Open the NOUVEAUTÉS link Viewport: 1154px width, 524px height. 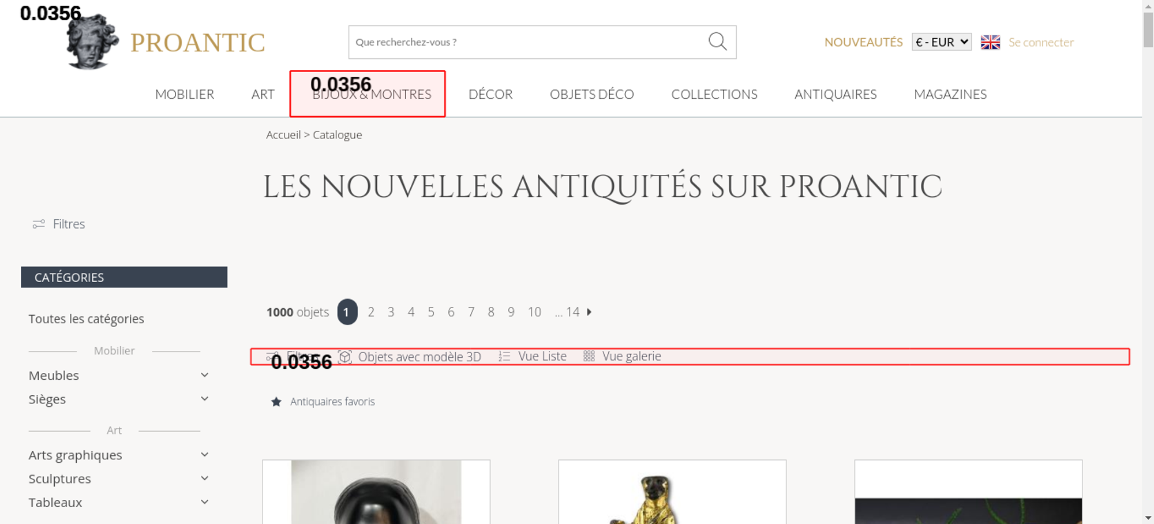[x=863, y=42]
